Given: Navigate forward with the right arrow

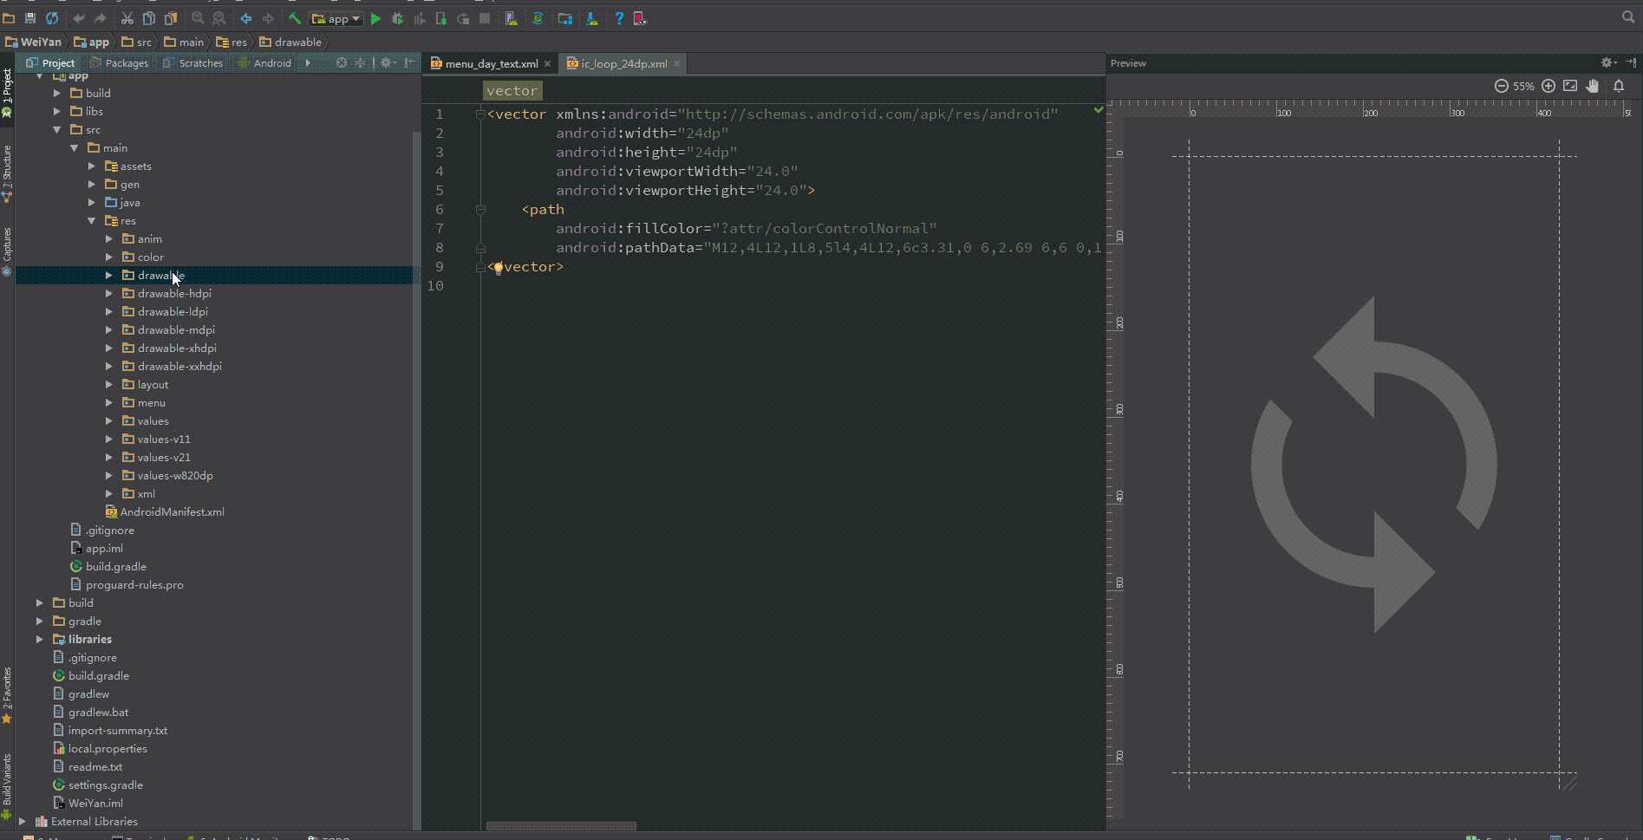Looking at the screenshot, I should pos(268,18).
